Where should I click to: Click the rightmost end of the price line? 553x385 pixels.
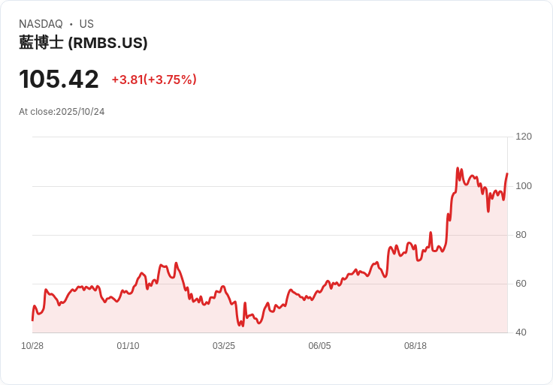pyautogui.click(x=507, y=174)
